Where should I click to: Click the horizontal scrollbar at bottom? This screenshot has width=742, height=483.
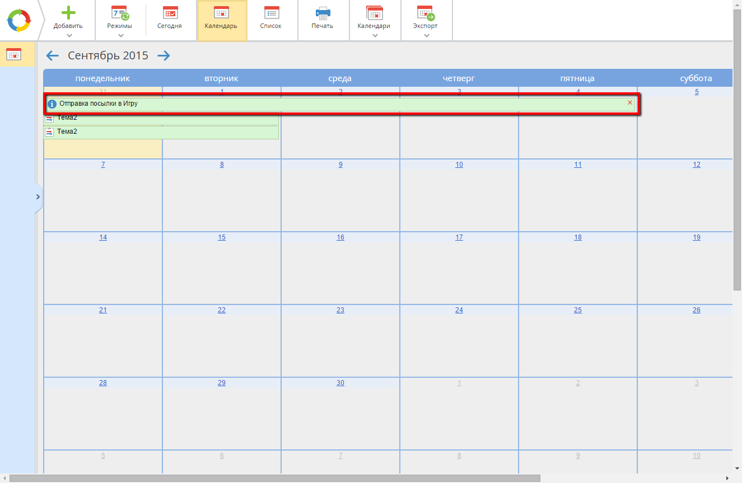[274, 479]
